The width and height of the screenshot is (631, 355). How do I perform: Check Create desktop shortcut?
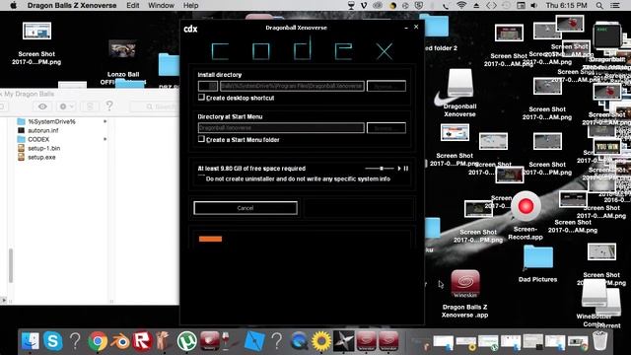pos(201,98)
